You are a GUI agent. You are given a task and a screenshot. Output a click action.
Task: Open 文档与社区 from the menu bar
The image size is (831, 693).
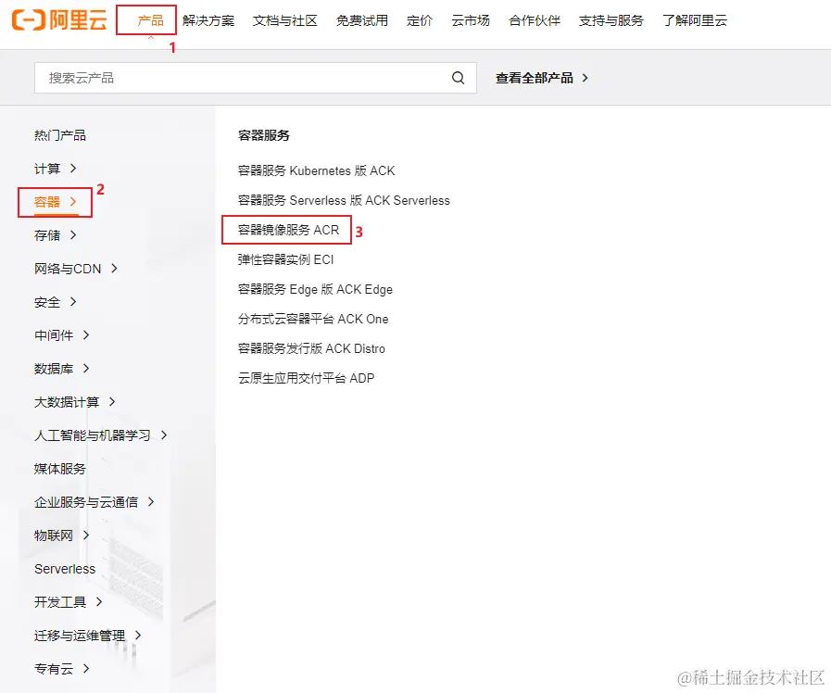pyautogui.click(x=284, y=20)
